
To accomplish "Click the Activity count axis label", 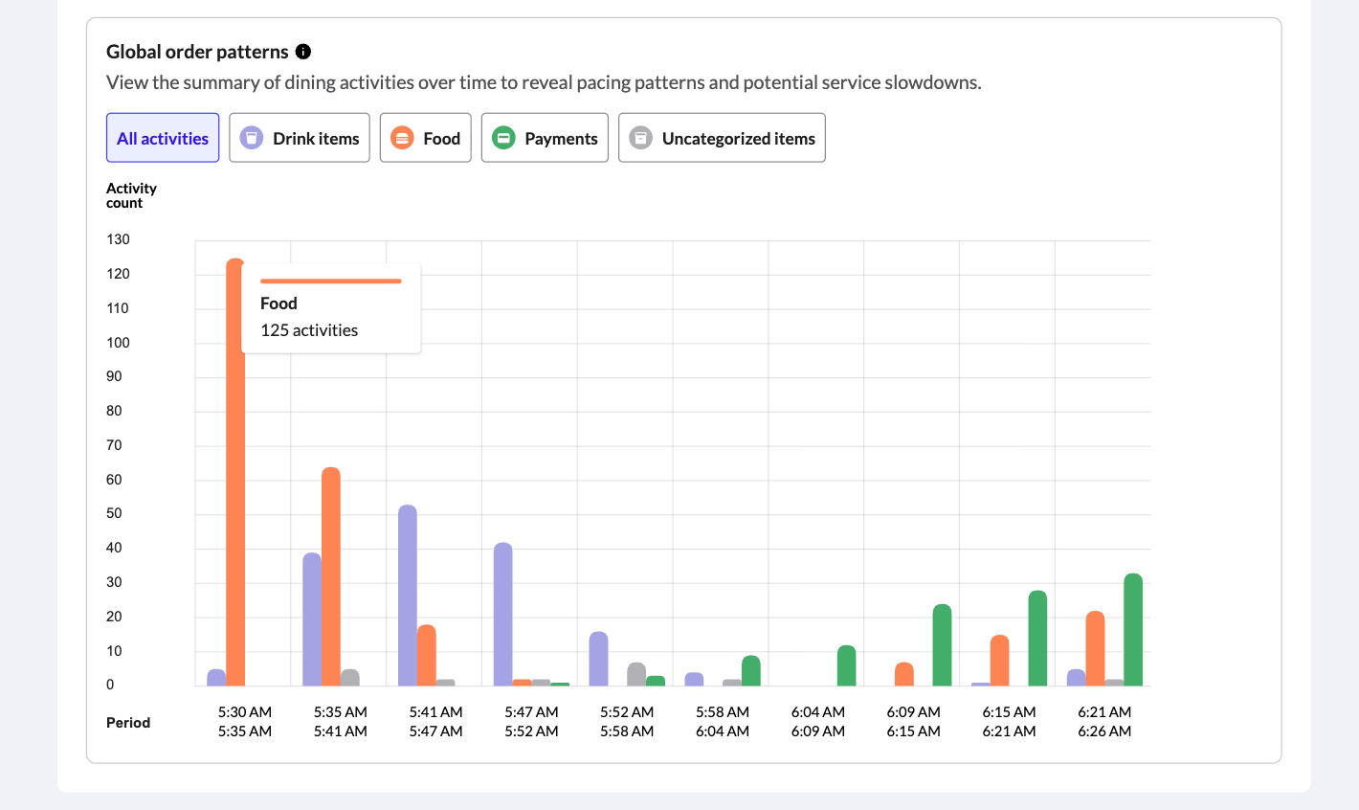I will click(131, 195).
